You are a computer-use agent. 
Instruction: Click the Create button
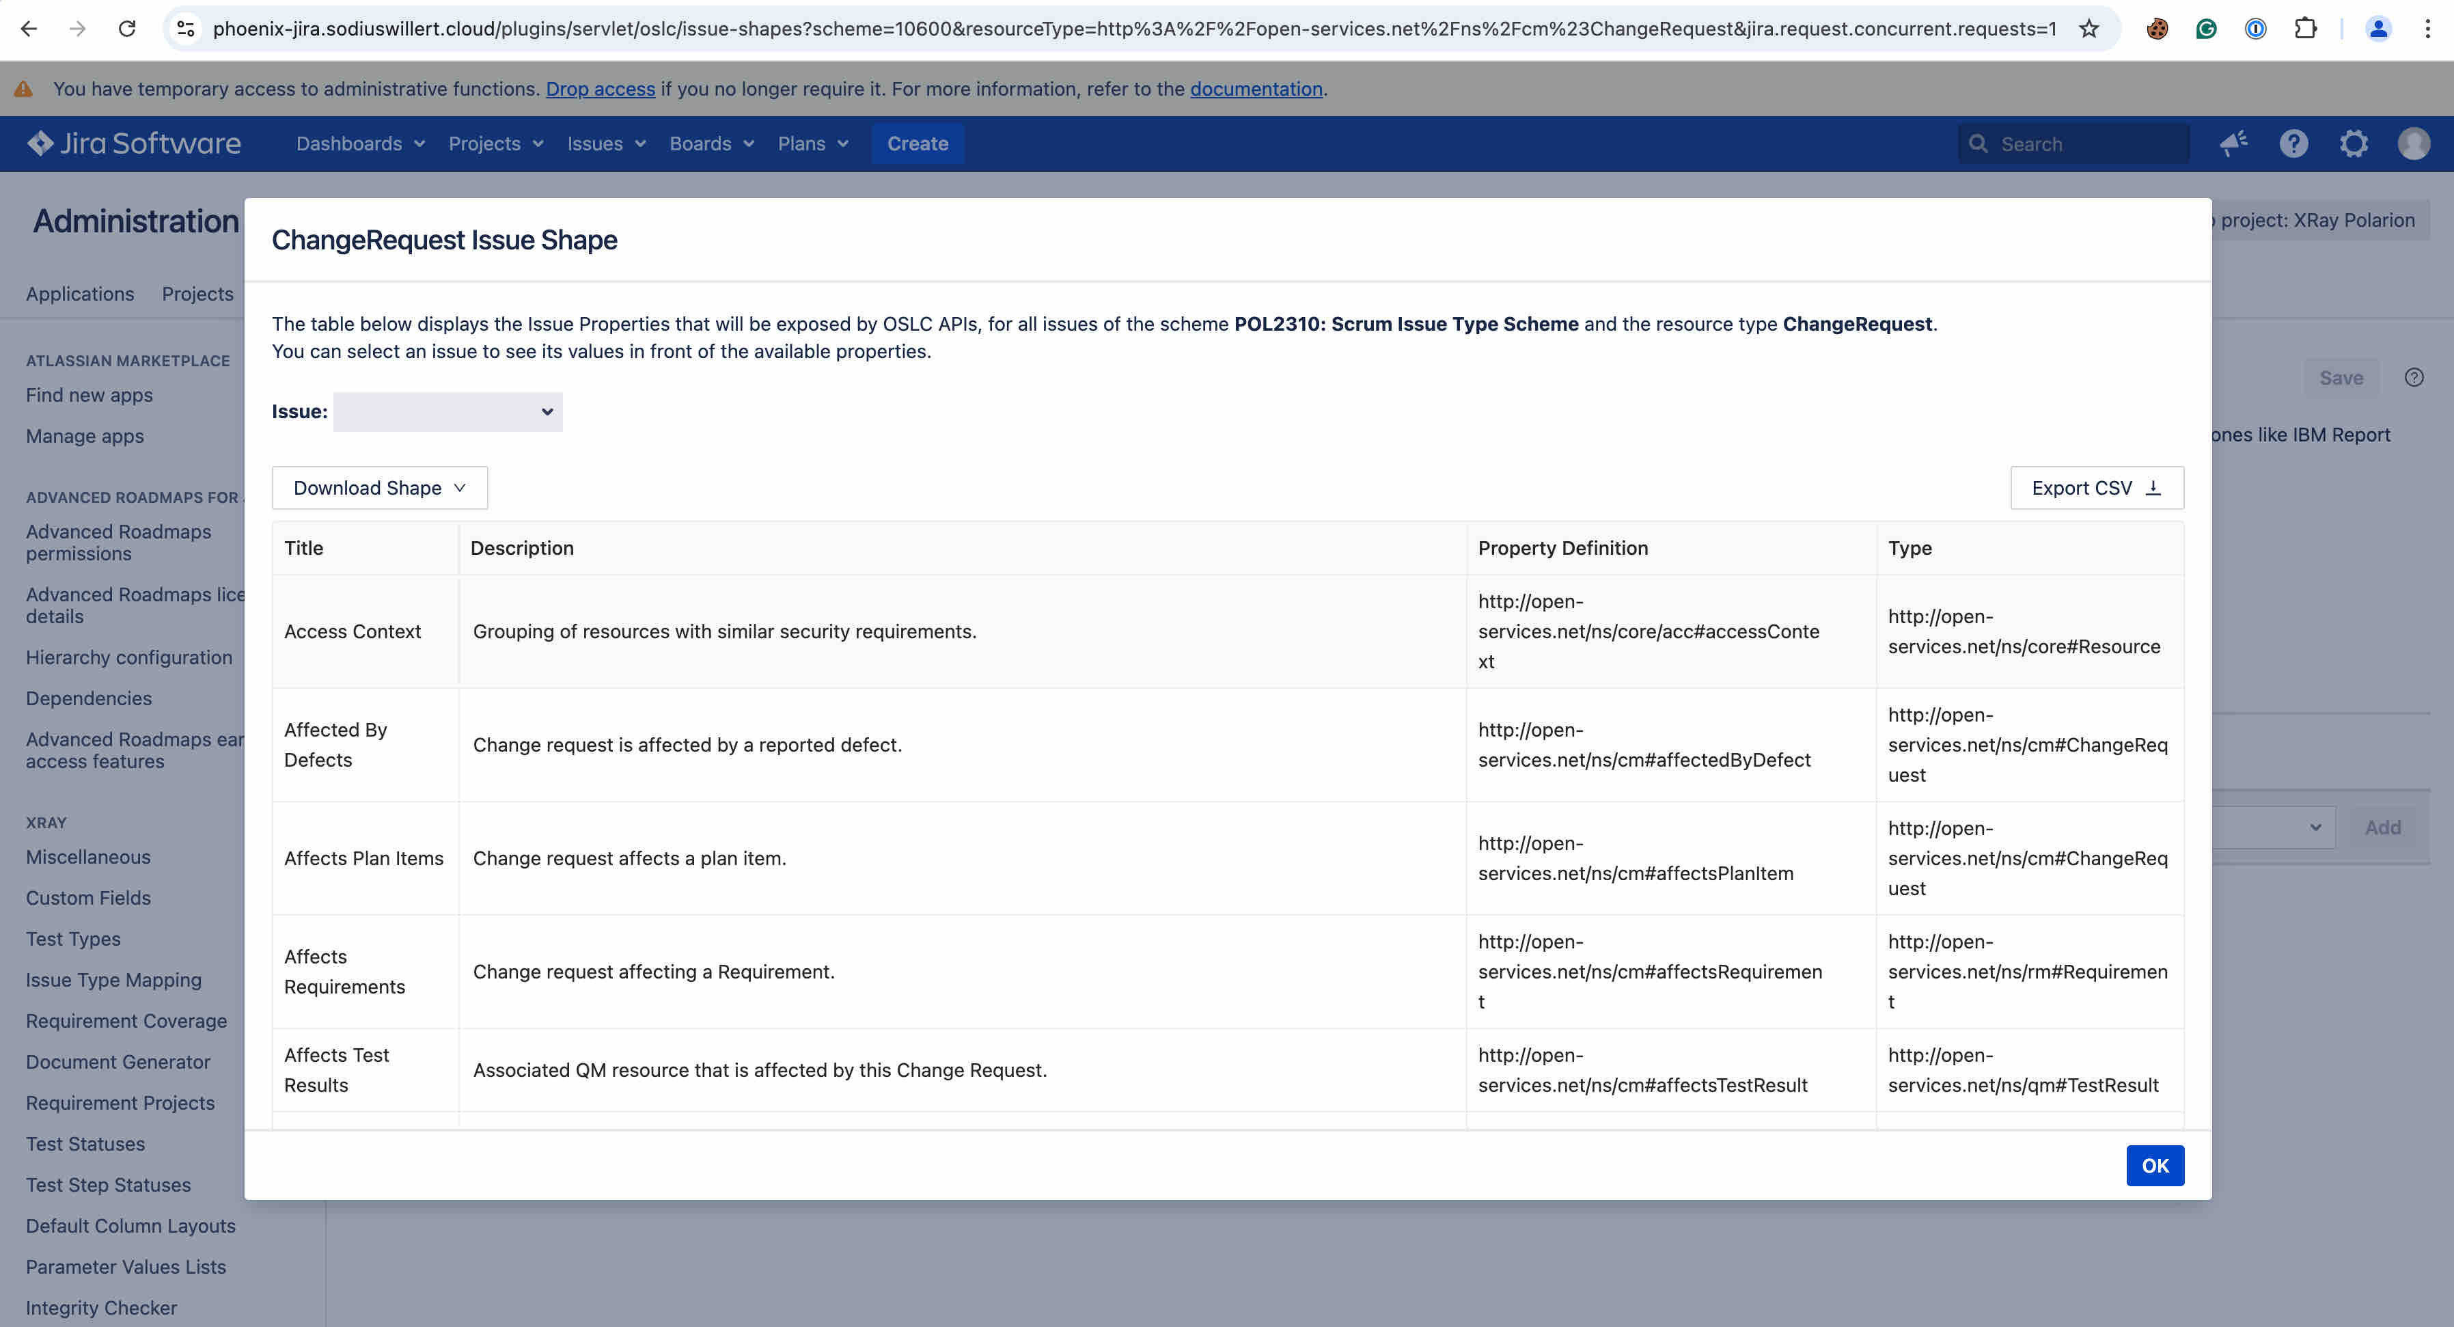tap(918, 144)
